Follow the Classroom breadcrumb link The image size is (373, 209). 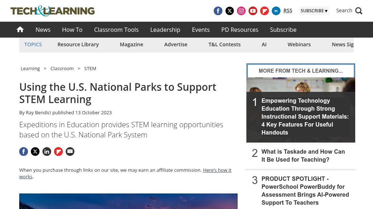coord(62,68)
